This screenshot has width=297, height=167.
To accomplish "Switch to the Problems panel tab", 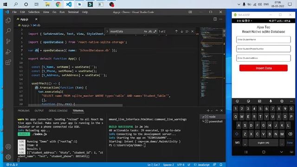I will point(24,110).
